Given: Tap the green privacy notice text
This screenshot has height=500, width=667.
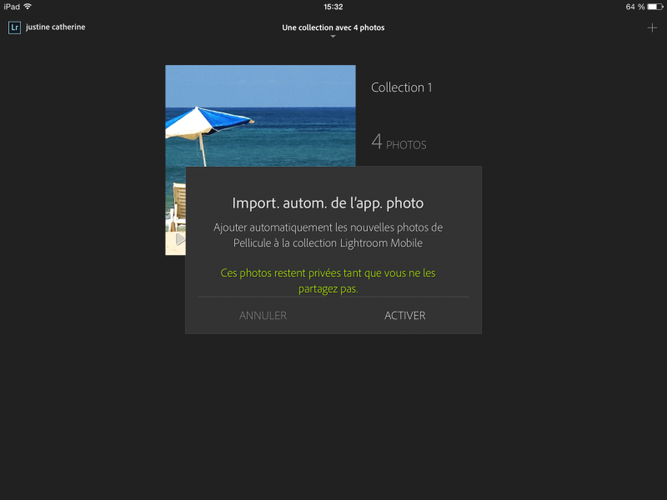Looking at the screenshot, I should 328,281.
